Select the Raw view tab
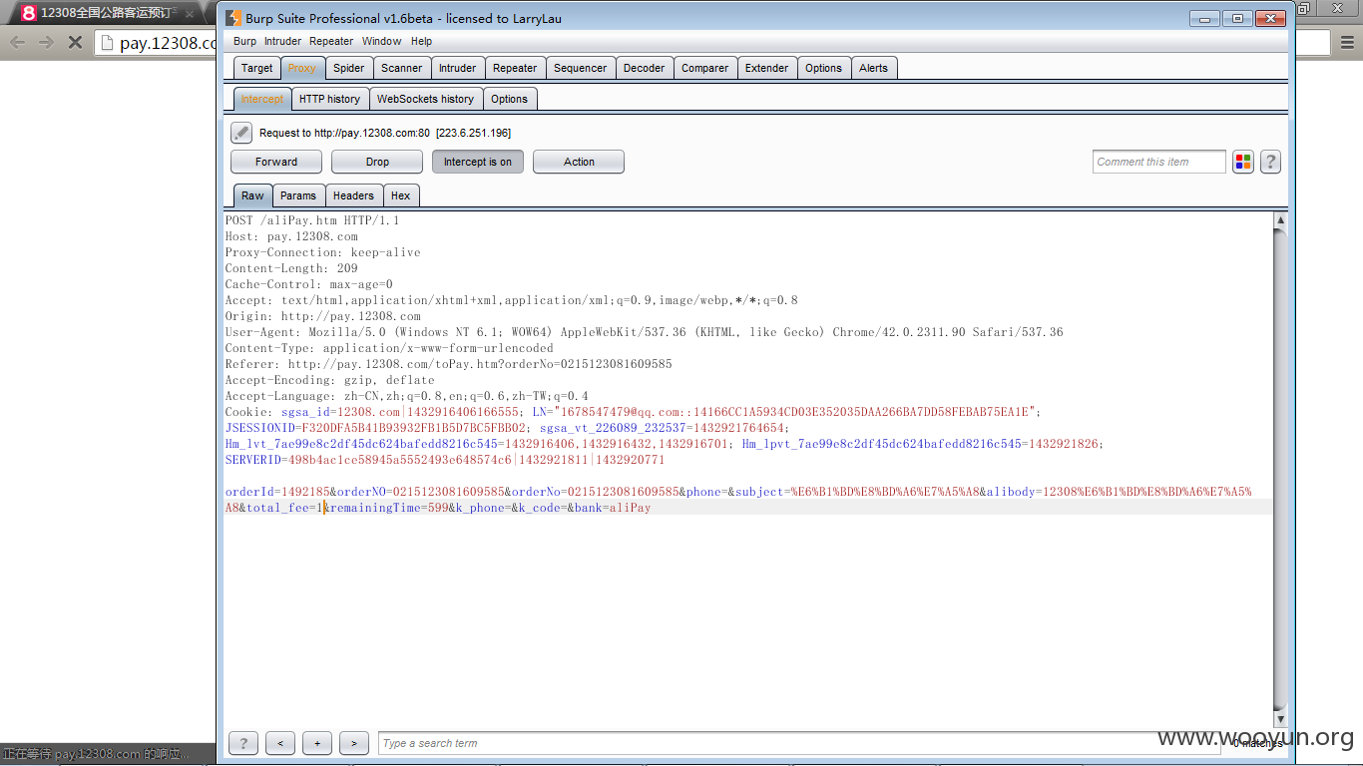The image size is (1363, 766). (252, 195)
